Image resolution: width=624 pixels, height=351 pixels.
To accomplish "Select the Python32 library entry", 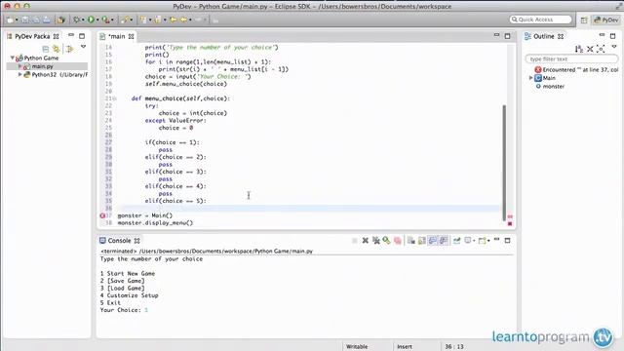I will click(59, 74).
